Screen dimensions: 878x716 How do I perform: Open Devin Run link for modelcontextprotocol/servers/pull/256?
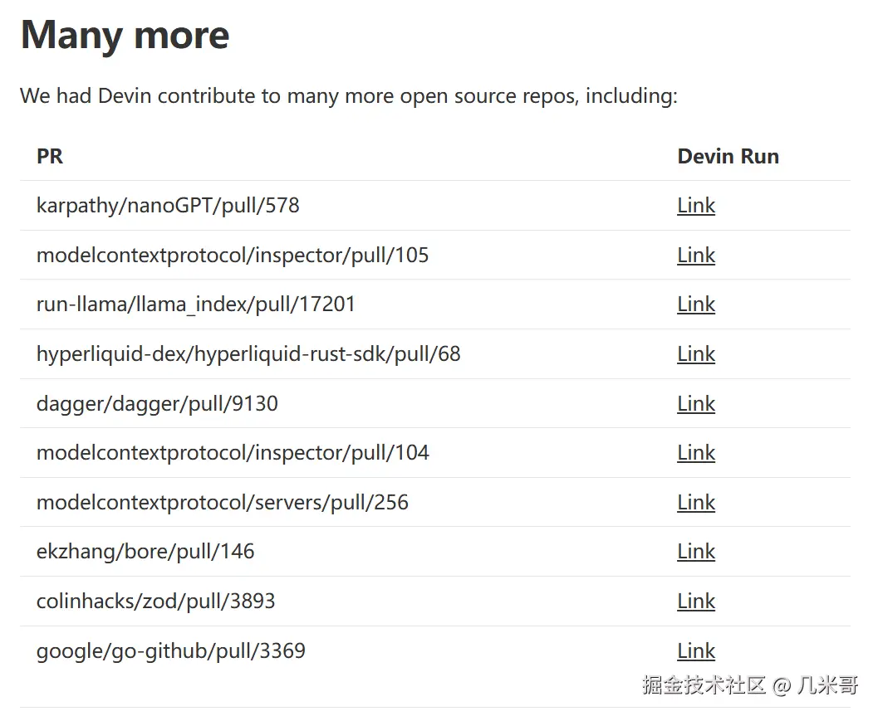click(x=696, y=502)
